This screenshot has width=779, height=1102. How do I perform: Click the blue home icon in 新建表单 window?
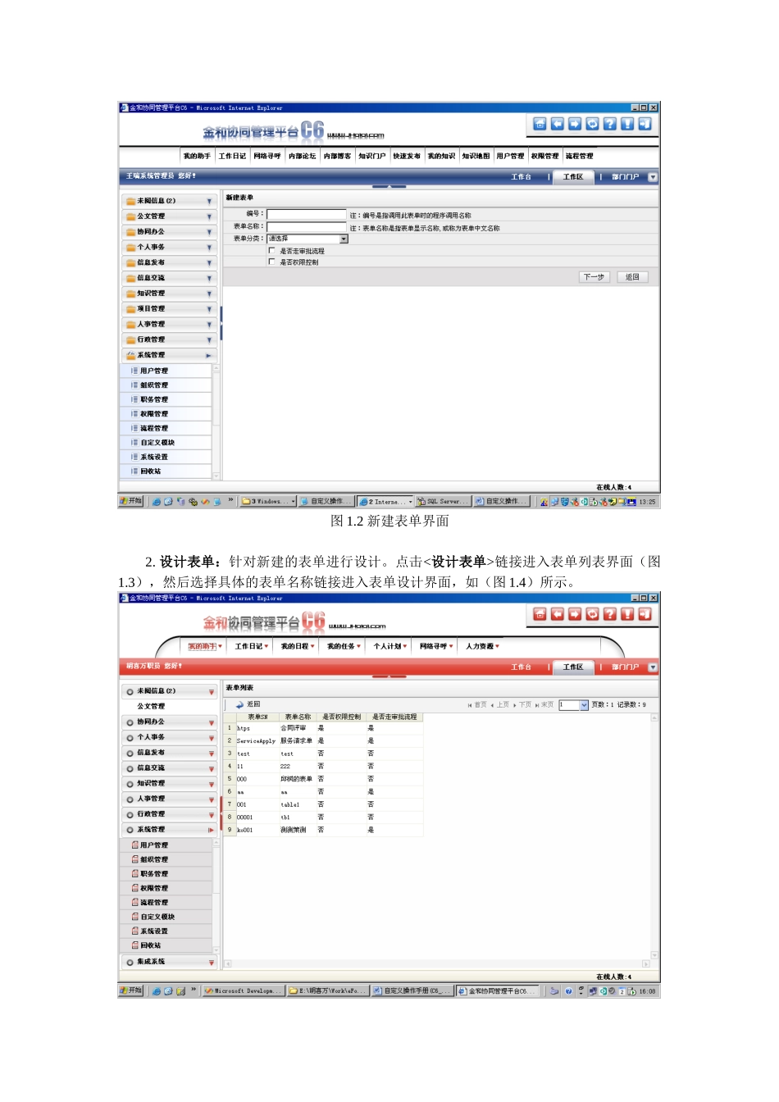tap(540, 124)
